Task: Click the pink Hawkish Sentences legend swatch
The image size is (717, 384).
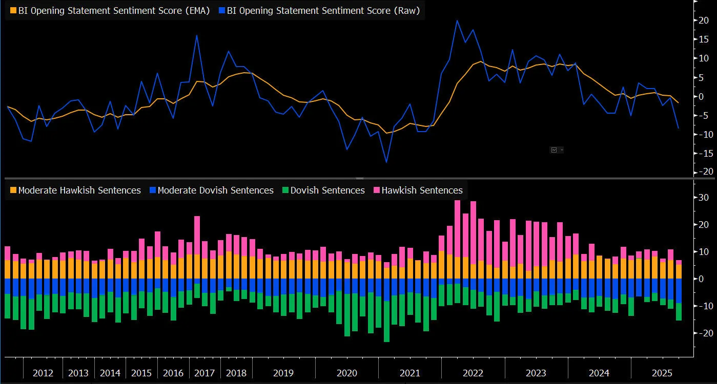Action: (376, 190)
